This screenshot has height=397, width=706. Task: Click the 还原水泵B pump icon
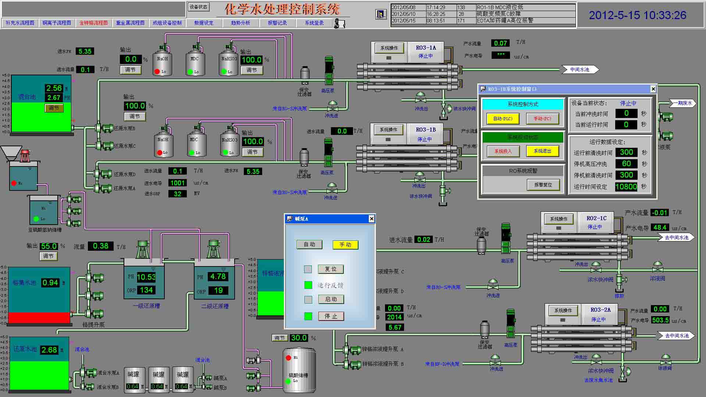click(x=105, y=128)
